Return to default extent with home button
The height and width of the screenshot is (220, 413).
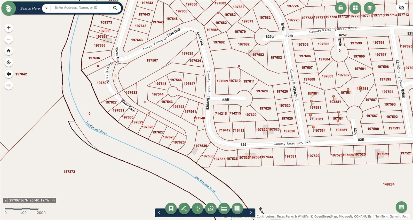point(9,51)
